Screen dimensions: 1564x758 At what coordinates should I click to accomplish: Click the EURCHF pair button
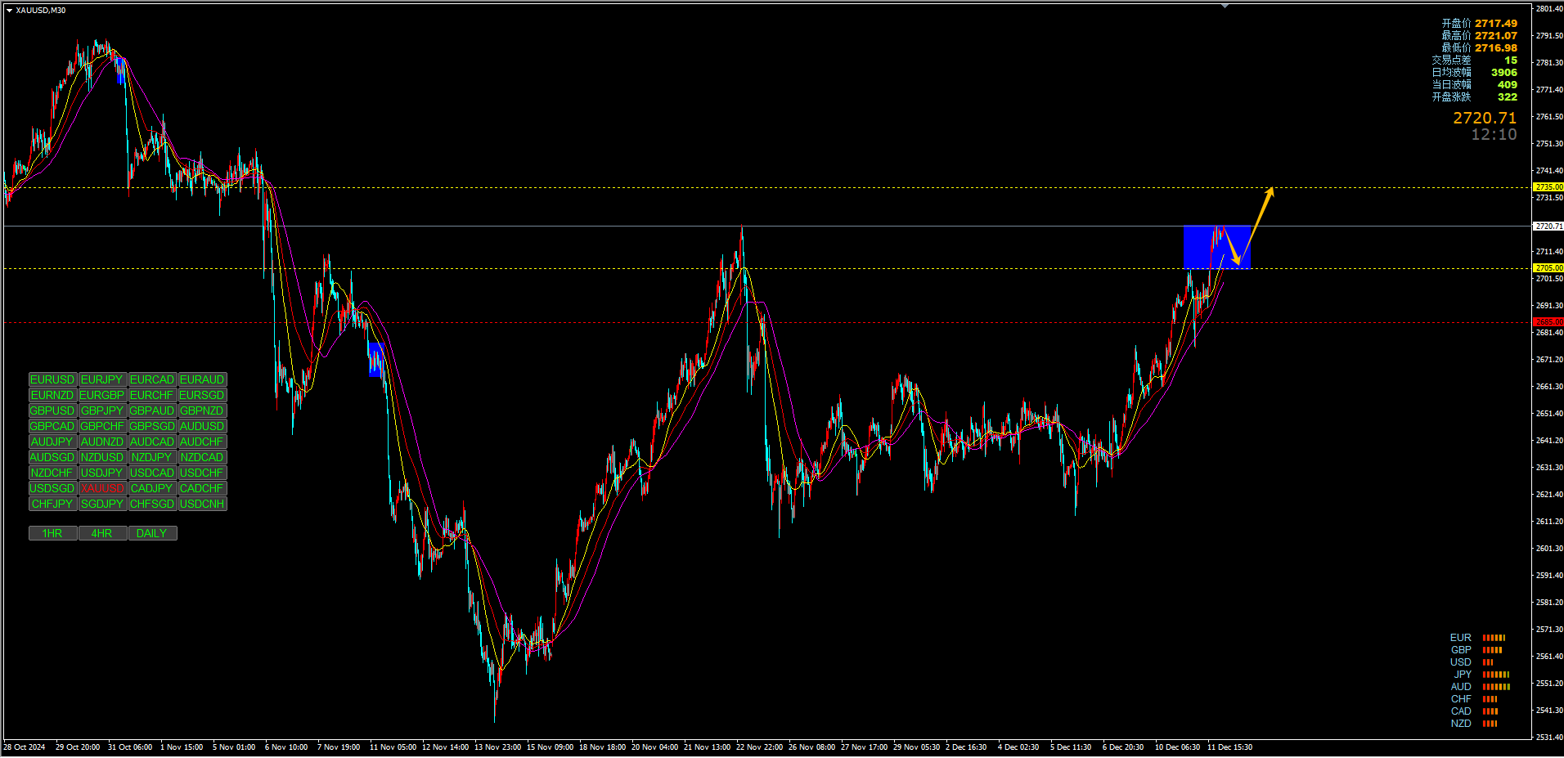point(152,395)
